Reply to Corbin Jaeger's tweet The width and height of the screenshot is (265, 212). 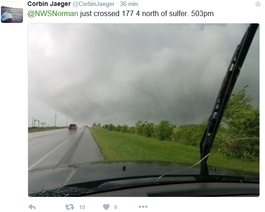(32, 207)
